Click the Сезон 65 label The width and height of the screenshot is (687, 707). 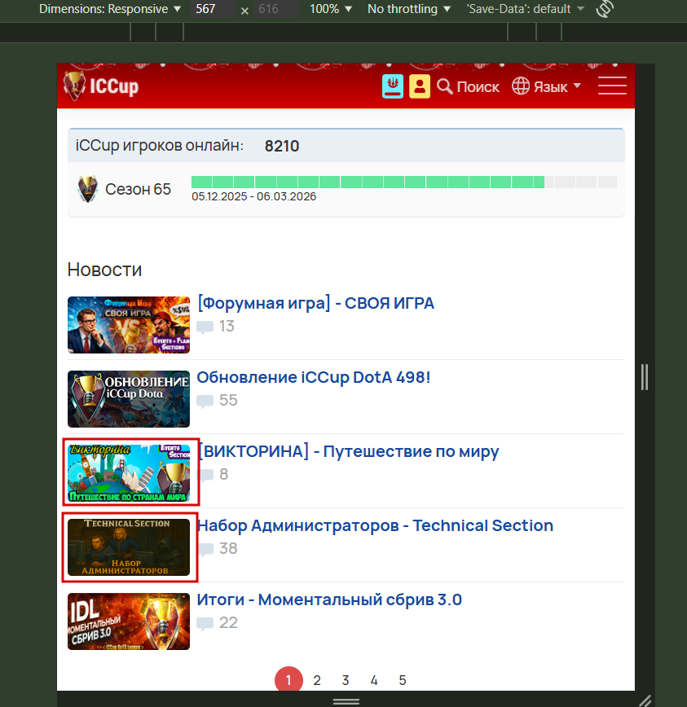138,189
